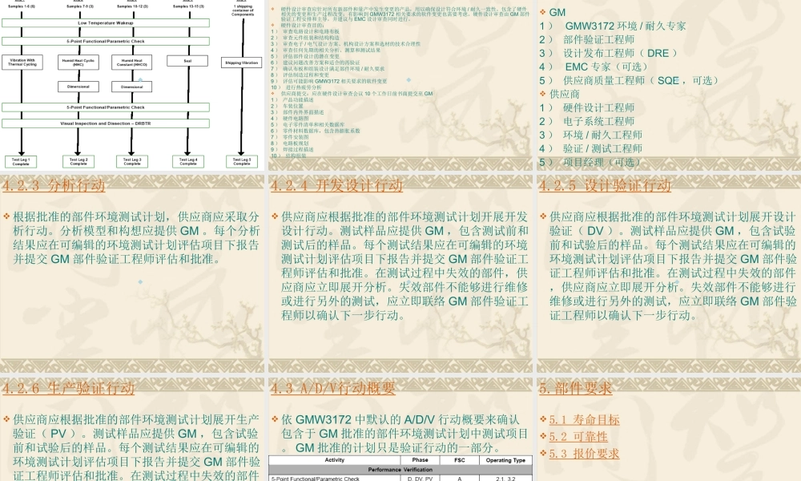Click the Performance Verification table row
This screenshot has width=801, height=481.
click(x=400, y=470)
